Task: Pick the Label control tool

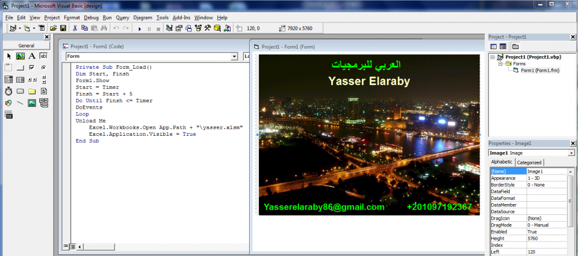Action: tap(32, 56)
